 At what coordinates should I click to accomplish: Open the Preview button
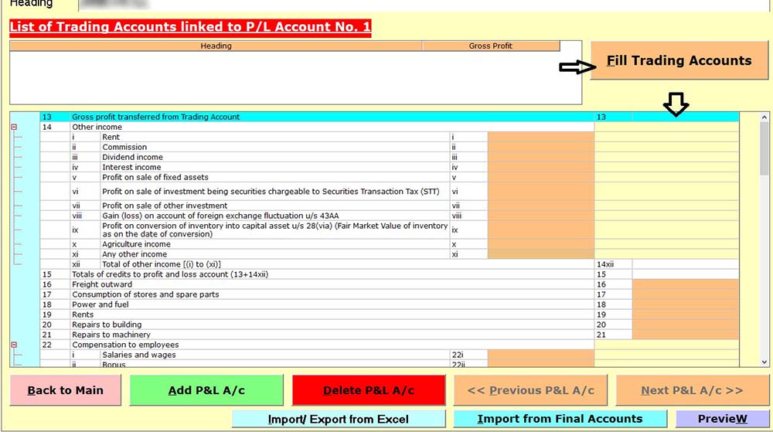722,419
